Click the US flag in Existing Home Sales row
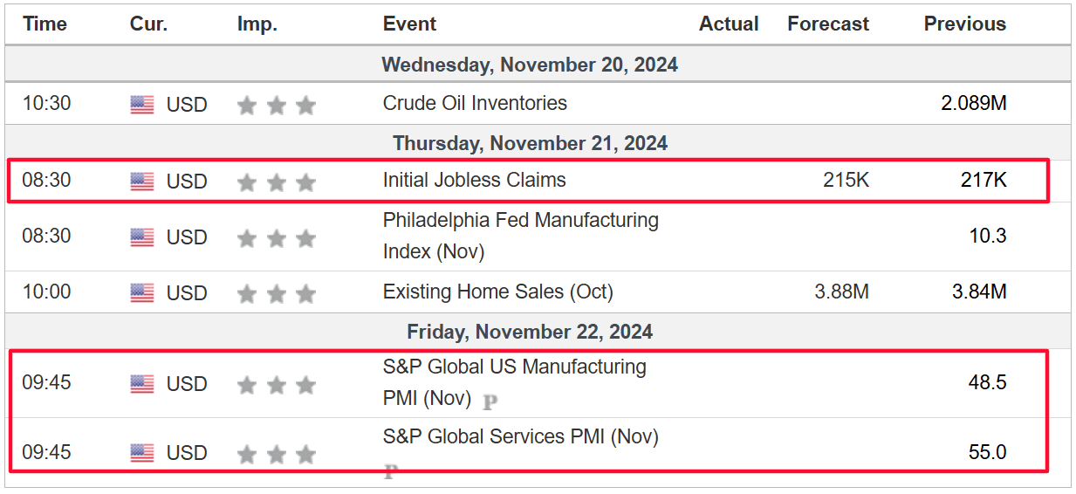 [142, 293]
